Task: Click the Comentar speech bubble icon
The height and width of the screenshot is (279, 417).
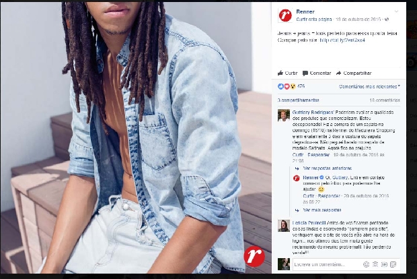Action: coord(305,73)
